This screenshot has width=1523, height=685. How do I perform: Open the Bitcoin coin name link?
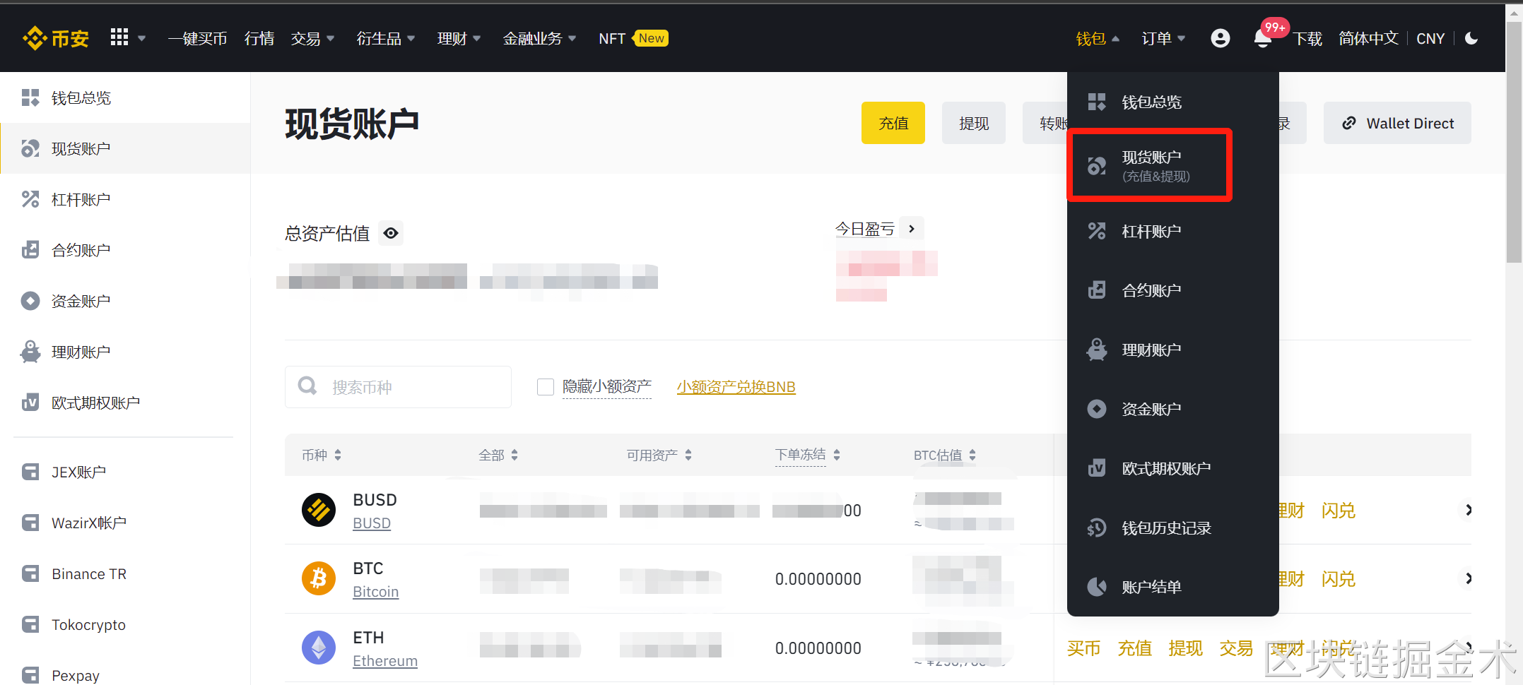[376, 592]
